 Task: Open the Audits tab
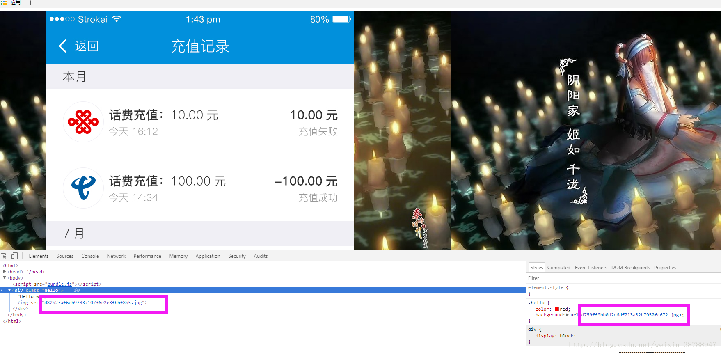[261, 256]
